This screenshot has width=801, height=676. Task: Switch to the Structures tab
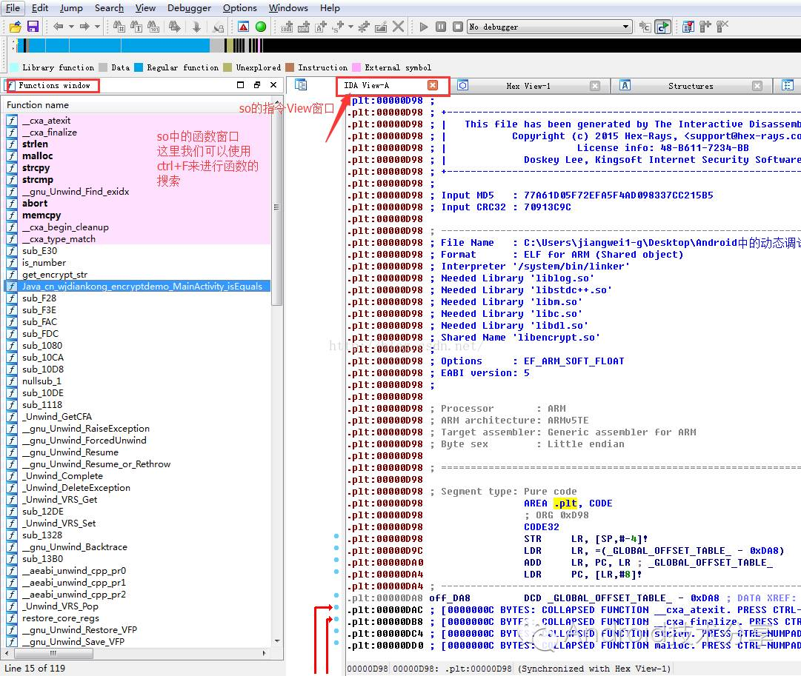tap(690, 86)
